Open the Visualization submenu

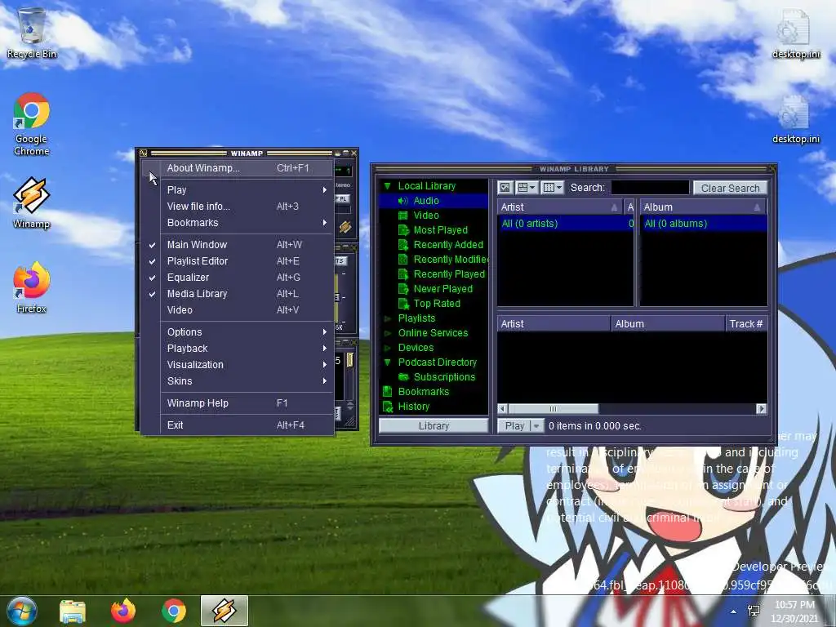click(238, 365)
